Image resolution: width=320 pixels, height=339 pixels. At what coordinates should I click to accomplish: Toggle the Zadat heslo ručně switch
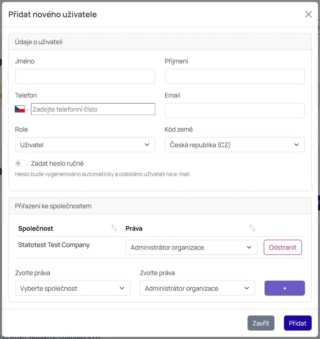(x=21, y=163)
